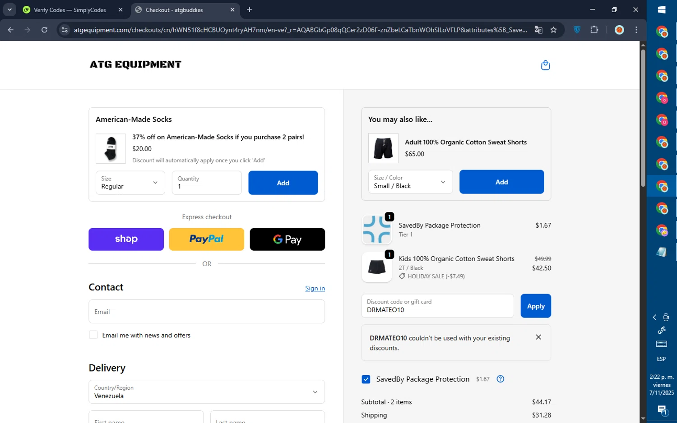Open the Extensions puzzle icon

click(594, 30)
